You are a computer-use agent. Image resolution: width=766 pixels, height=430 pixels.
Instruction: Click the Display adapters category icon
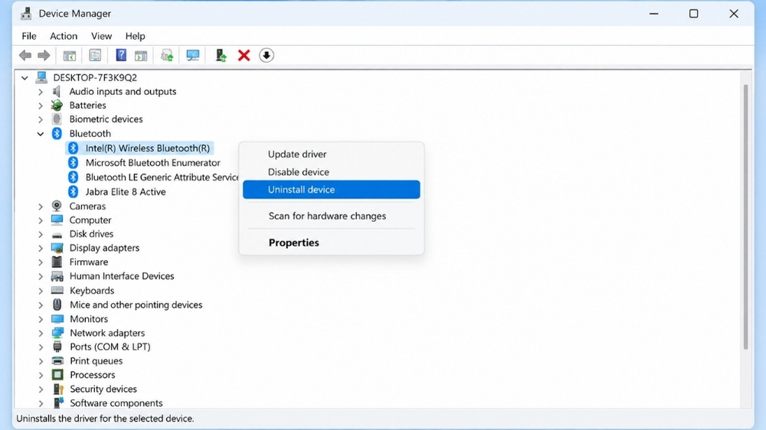57,248
